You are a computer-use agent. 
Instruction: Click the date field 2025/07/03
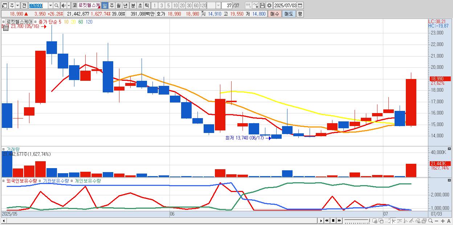pos(285,5)
